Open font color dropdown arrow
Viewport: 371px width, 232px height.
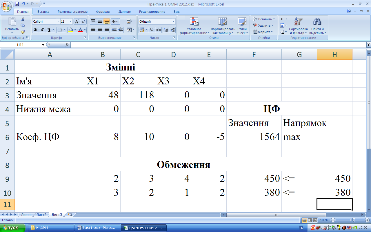(85, 30)
